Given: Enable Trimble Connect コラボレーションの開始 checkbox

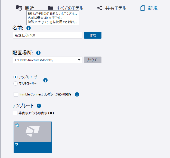Looking at the screenshot, I should [16, 94].
